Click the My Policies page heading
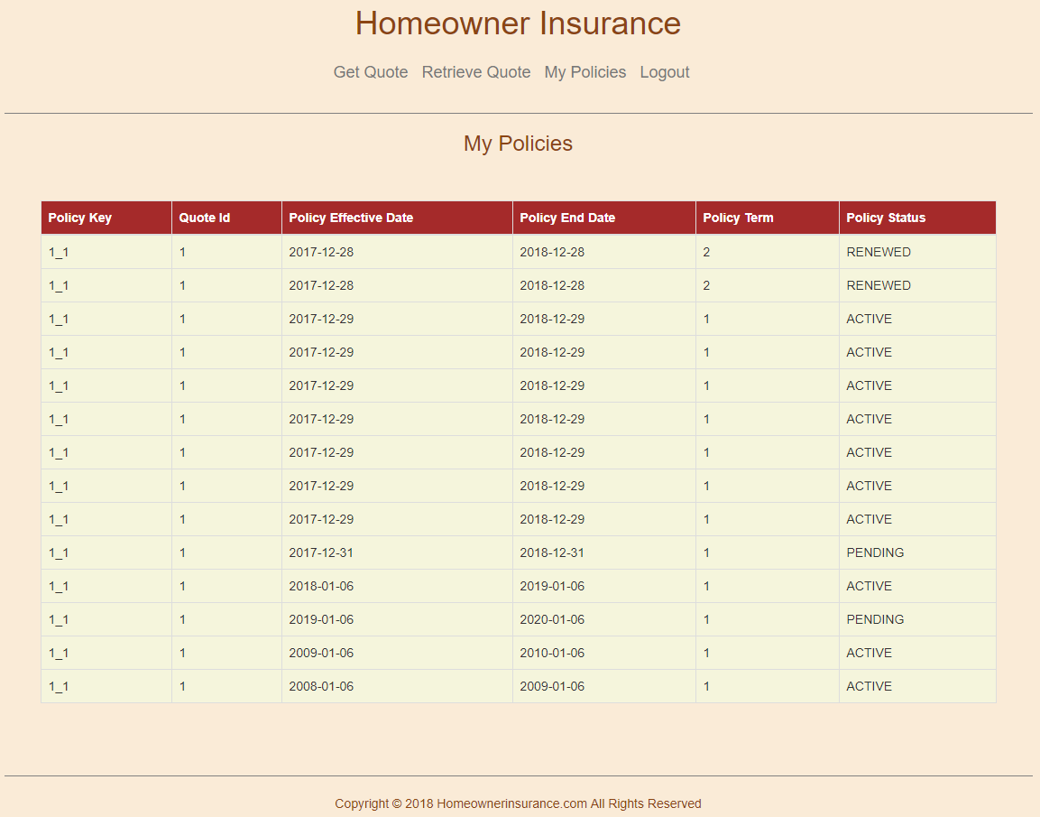This screenshot has height=817, width=1040. pyautogui.click(x=518, y=144)
